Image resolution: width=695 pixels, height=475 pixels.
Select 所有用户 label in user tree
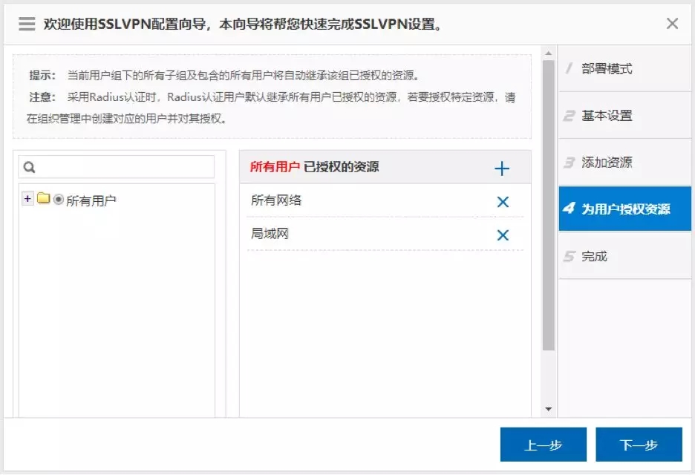point(91,200)
